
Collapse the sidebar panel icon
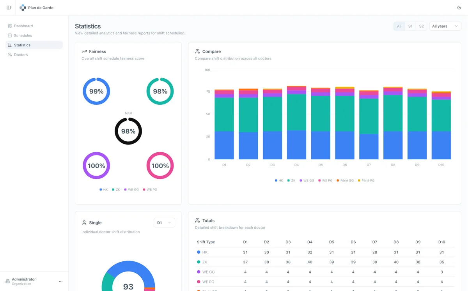pyautogui.click(x=9, y=7)
